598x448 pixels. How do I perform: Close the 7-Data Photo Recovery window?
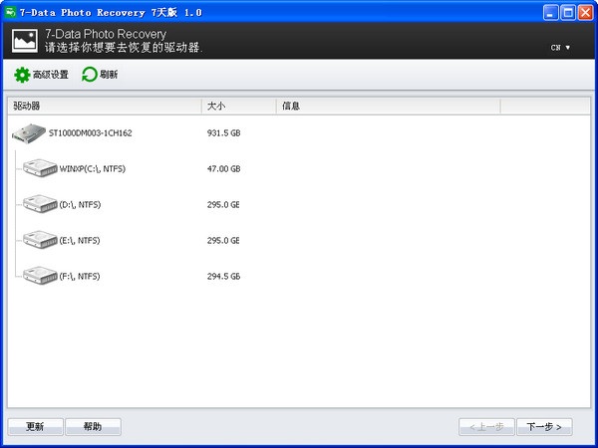[585, 13]
